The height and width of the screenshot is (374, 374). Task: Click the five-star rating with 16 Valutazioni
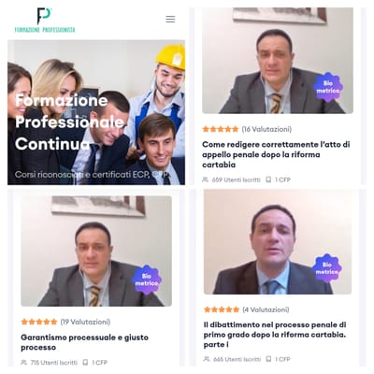[x=221, y=129]
